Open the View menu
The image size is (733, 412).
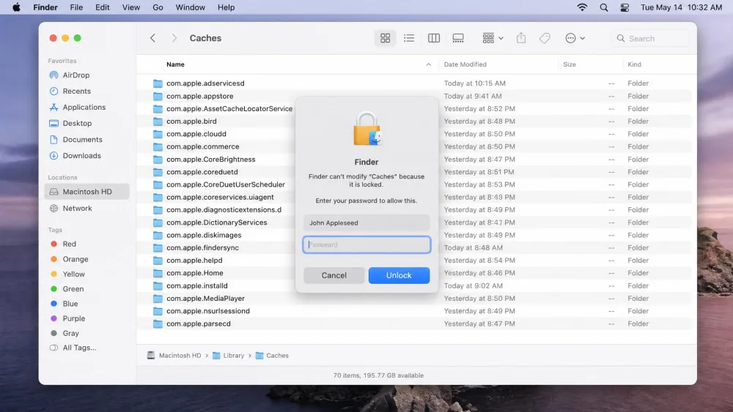(131, 7)
